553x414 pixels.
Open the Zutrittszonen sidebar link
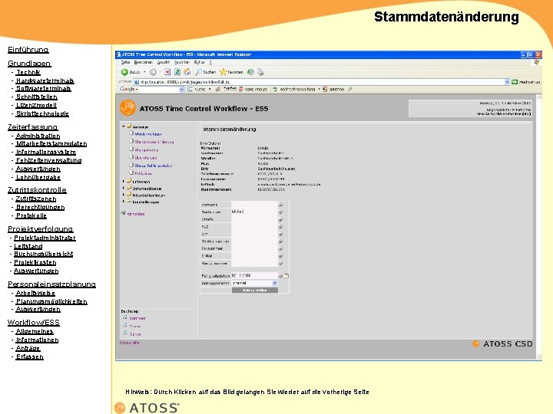[x=35, y=199]
